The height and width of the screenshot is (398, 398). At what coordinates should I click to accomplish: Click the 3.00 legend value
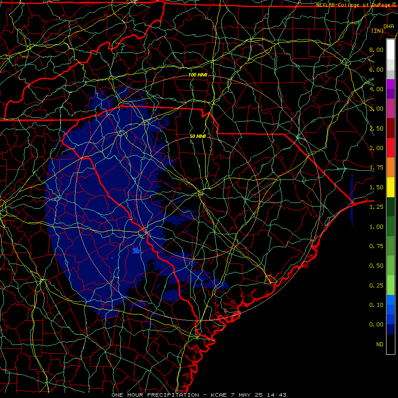376,109
